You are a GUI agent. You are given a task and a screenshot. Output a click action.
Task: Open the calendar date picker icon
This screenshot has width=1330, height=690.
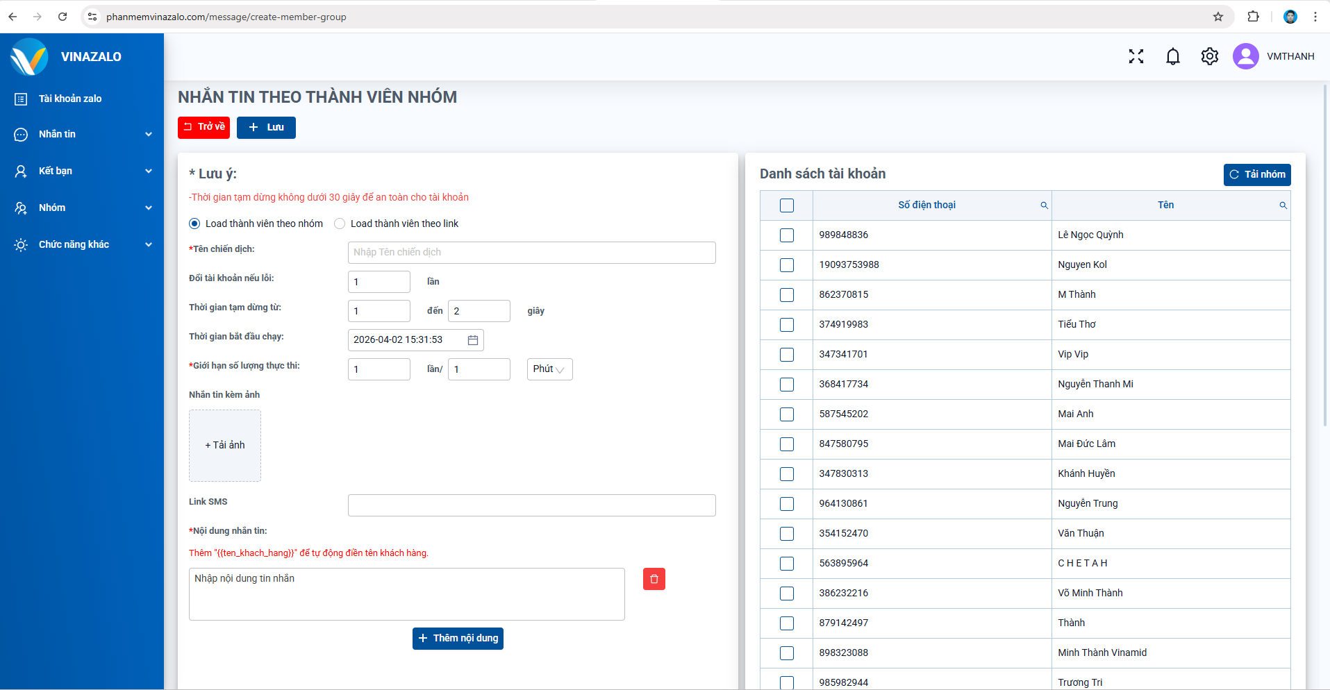(x=473, y=340)
